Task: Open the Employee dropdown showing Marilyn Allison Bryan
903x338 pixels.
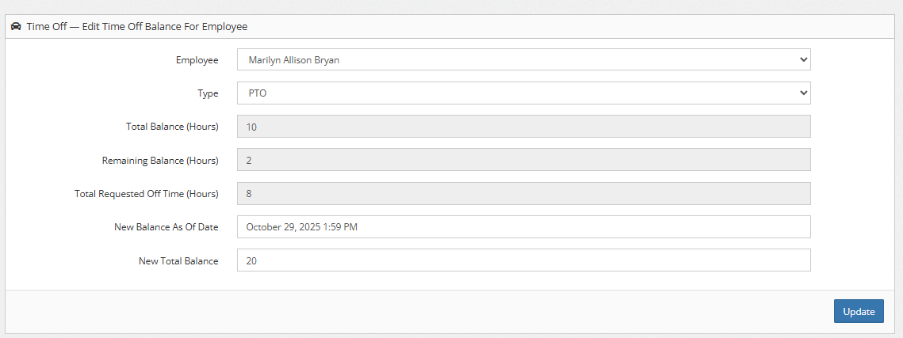Action: click(x=523, y=60)
